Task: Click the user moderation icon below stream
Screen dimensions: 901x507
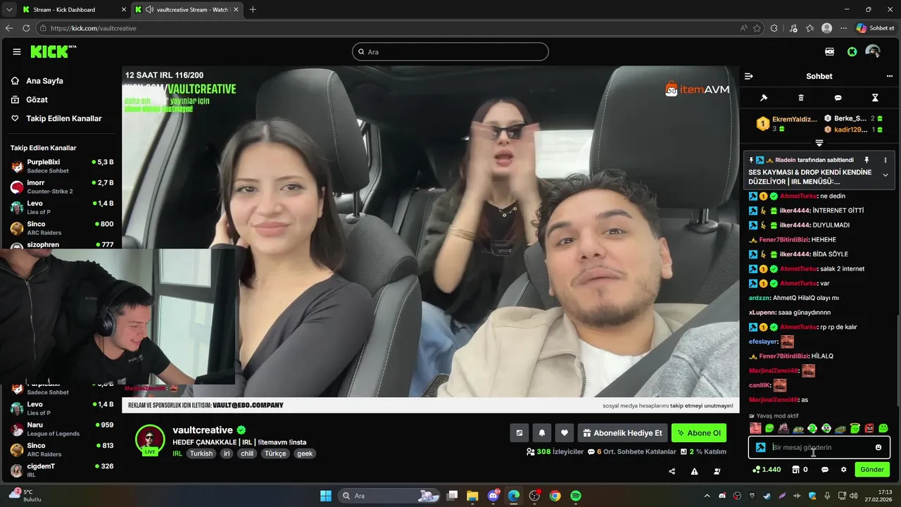Action: tap(717, 472)
